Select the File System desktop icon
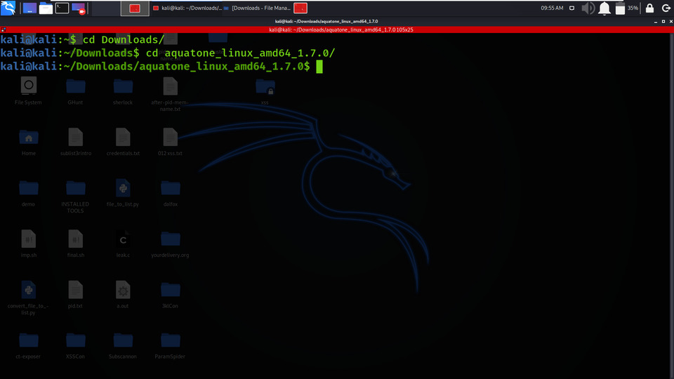674x379 pixels. pyautogui.click(x=28, y=91)
